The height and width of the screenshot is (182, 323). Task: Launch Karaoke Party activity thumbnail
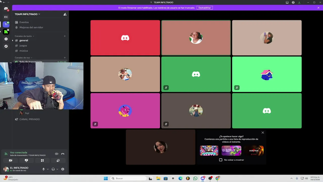click(x=209, y=151)
